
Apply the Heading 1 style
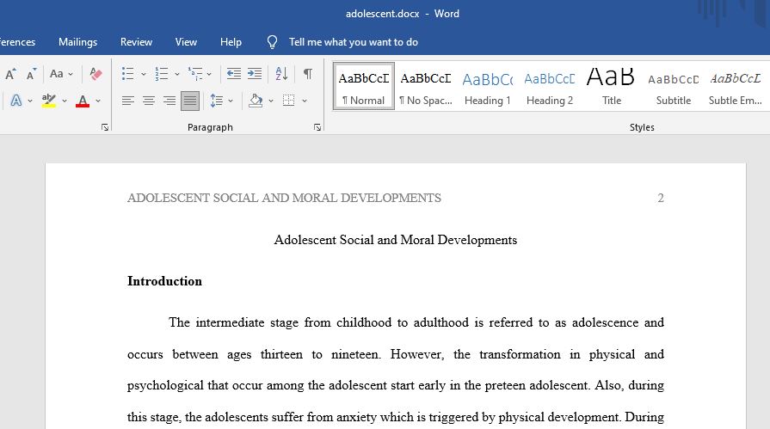(x=488, y=86)
